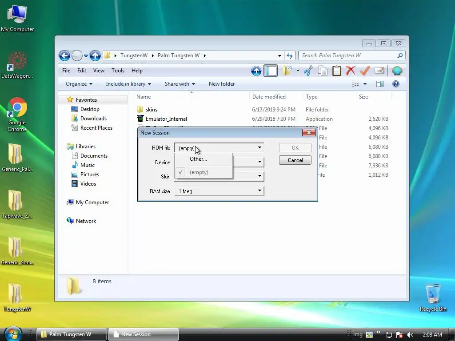Image resolution: width=455 pixels, height=341 pixels.
Task: Select the Emulator_Internal application file
Action: tap(166, 119)
